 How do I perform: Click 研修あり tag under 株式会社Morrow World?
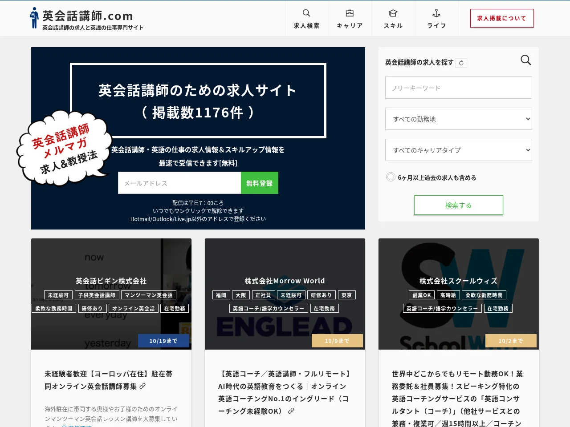[x=322, y=295]
